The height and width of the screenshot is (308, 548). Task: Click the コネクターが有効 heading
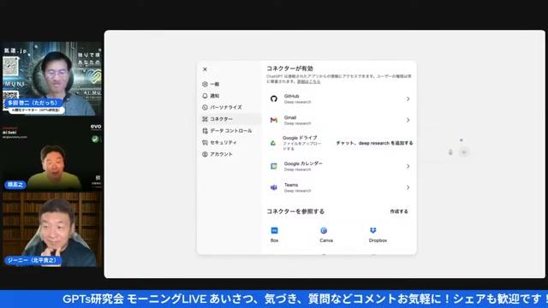pyautogui.click(x=289, y=68)
